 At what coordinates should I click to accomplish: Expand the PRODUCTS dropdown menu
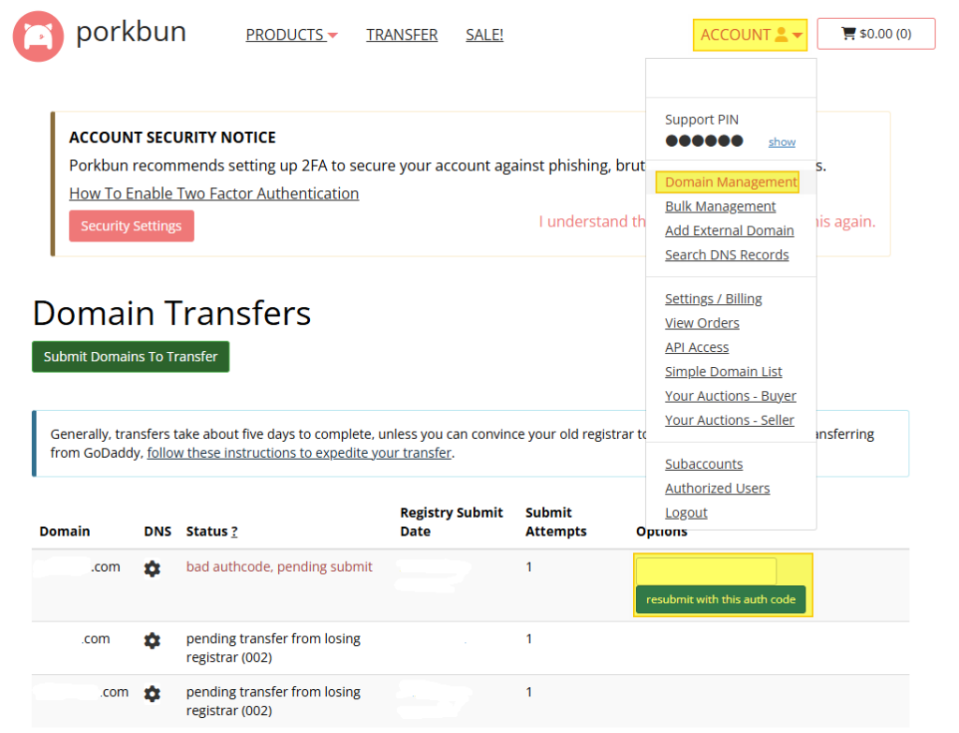[x=292, y=36]
